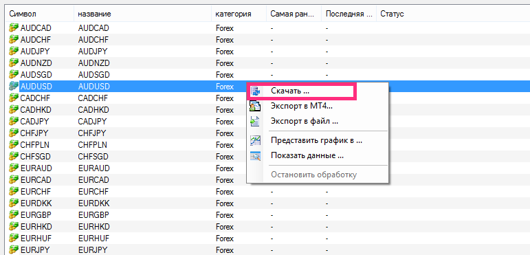Image resolution: width=530 pixels, height=255 pixels.
Task: Click the Самая ран... column header
Action: point(294,14)
